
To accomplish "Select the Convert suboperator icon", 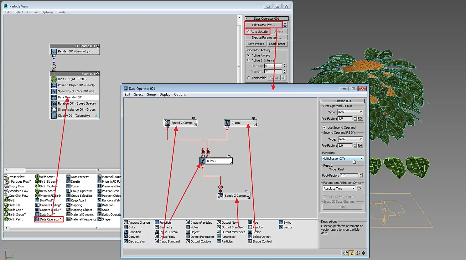I will pyautogui.click(x=126, y=237).
